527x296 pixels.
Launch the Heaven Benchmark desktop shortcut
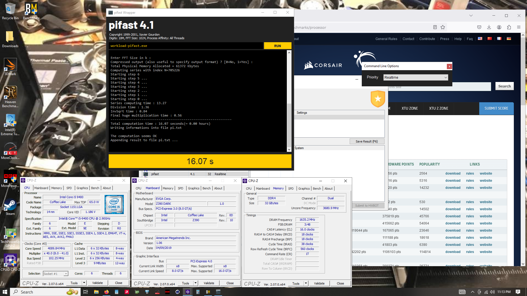(x=10, y=96)
